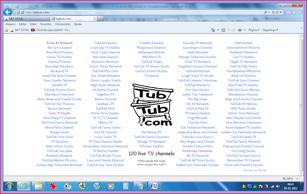Click the forward navigation arrow
The height and width of the screenshot is (194, 307).
16,12
